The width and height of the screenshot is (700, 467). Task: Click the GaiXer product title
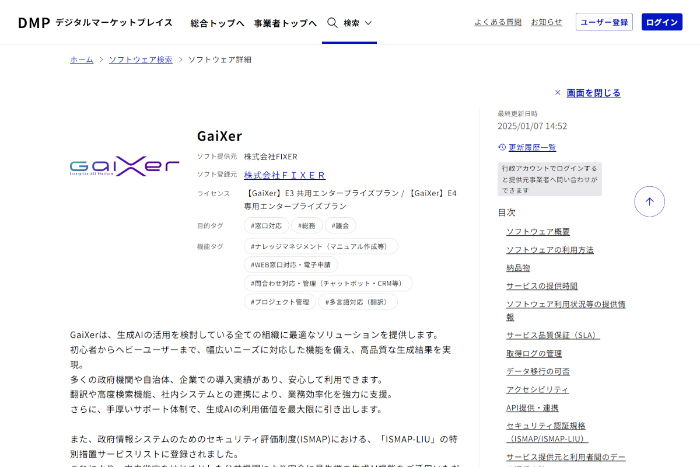219,136
